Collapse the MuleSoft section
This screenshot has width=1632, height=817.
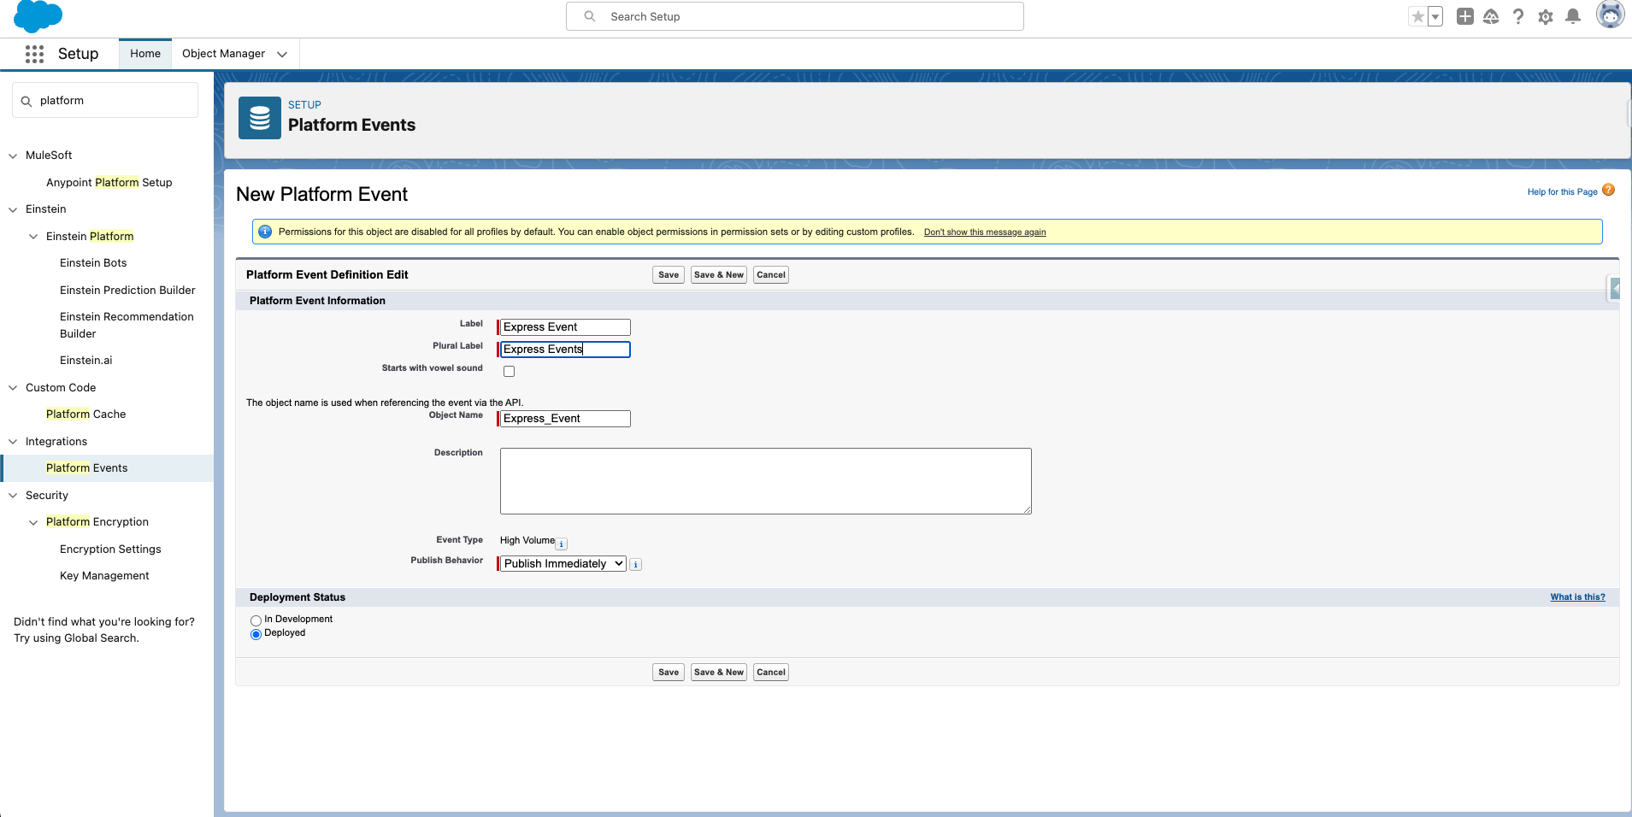tap(13, 156)
